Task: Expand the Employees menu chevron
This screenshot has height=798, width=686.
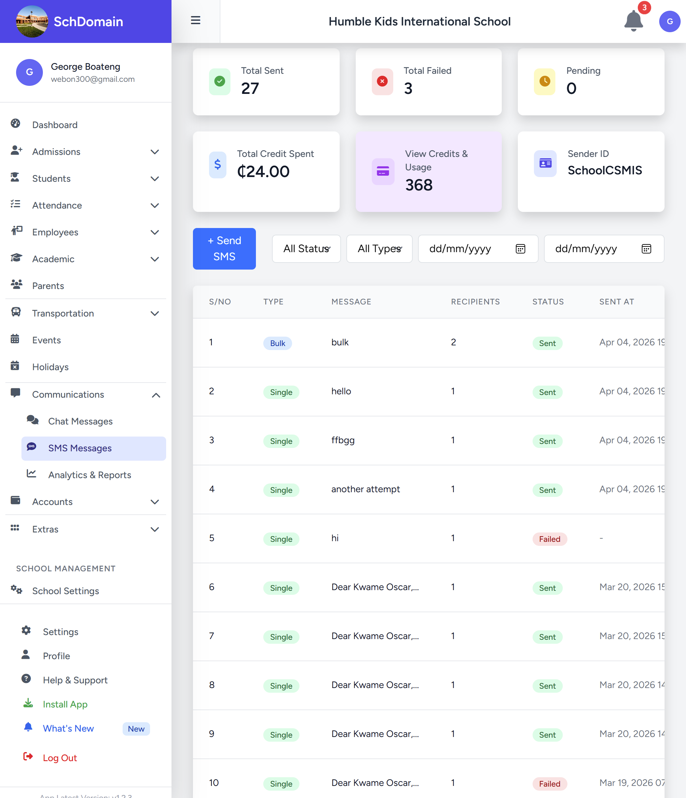Action: point(155,232)
